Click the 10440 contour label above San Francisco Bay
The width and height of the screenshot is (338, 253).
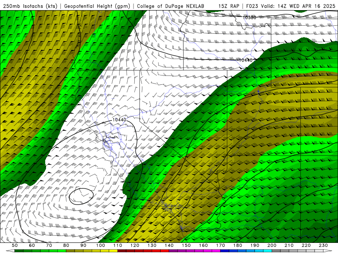119,120
